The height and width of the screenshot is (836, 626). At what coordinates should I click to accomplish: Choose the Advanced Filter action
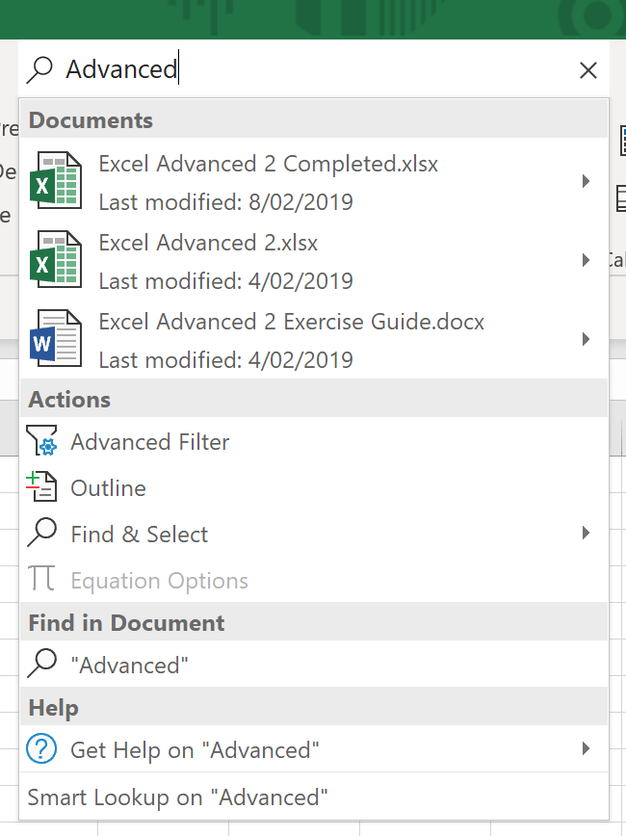[x=149, y=441]
